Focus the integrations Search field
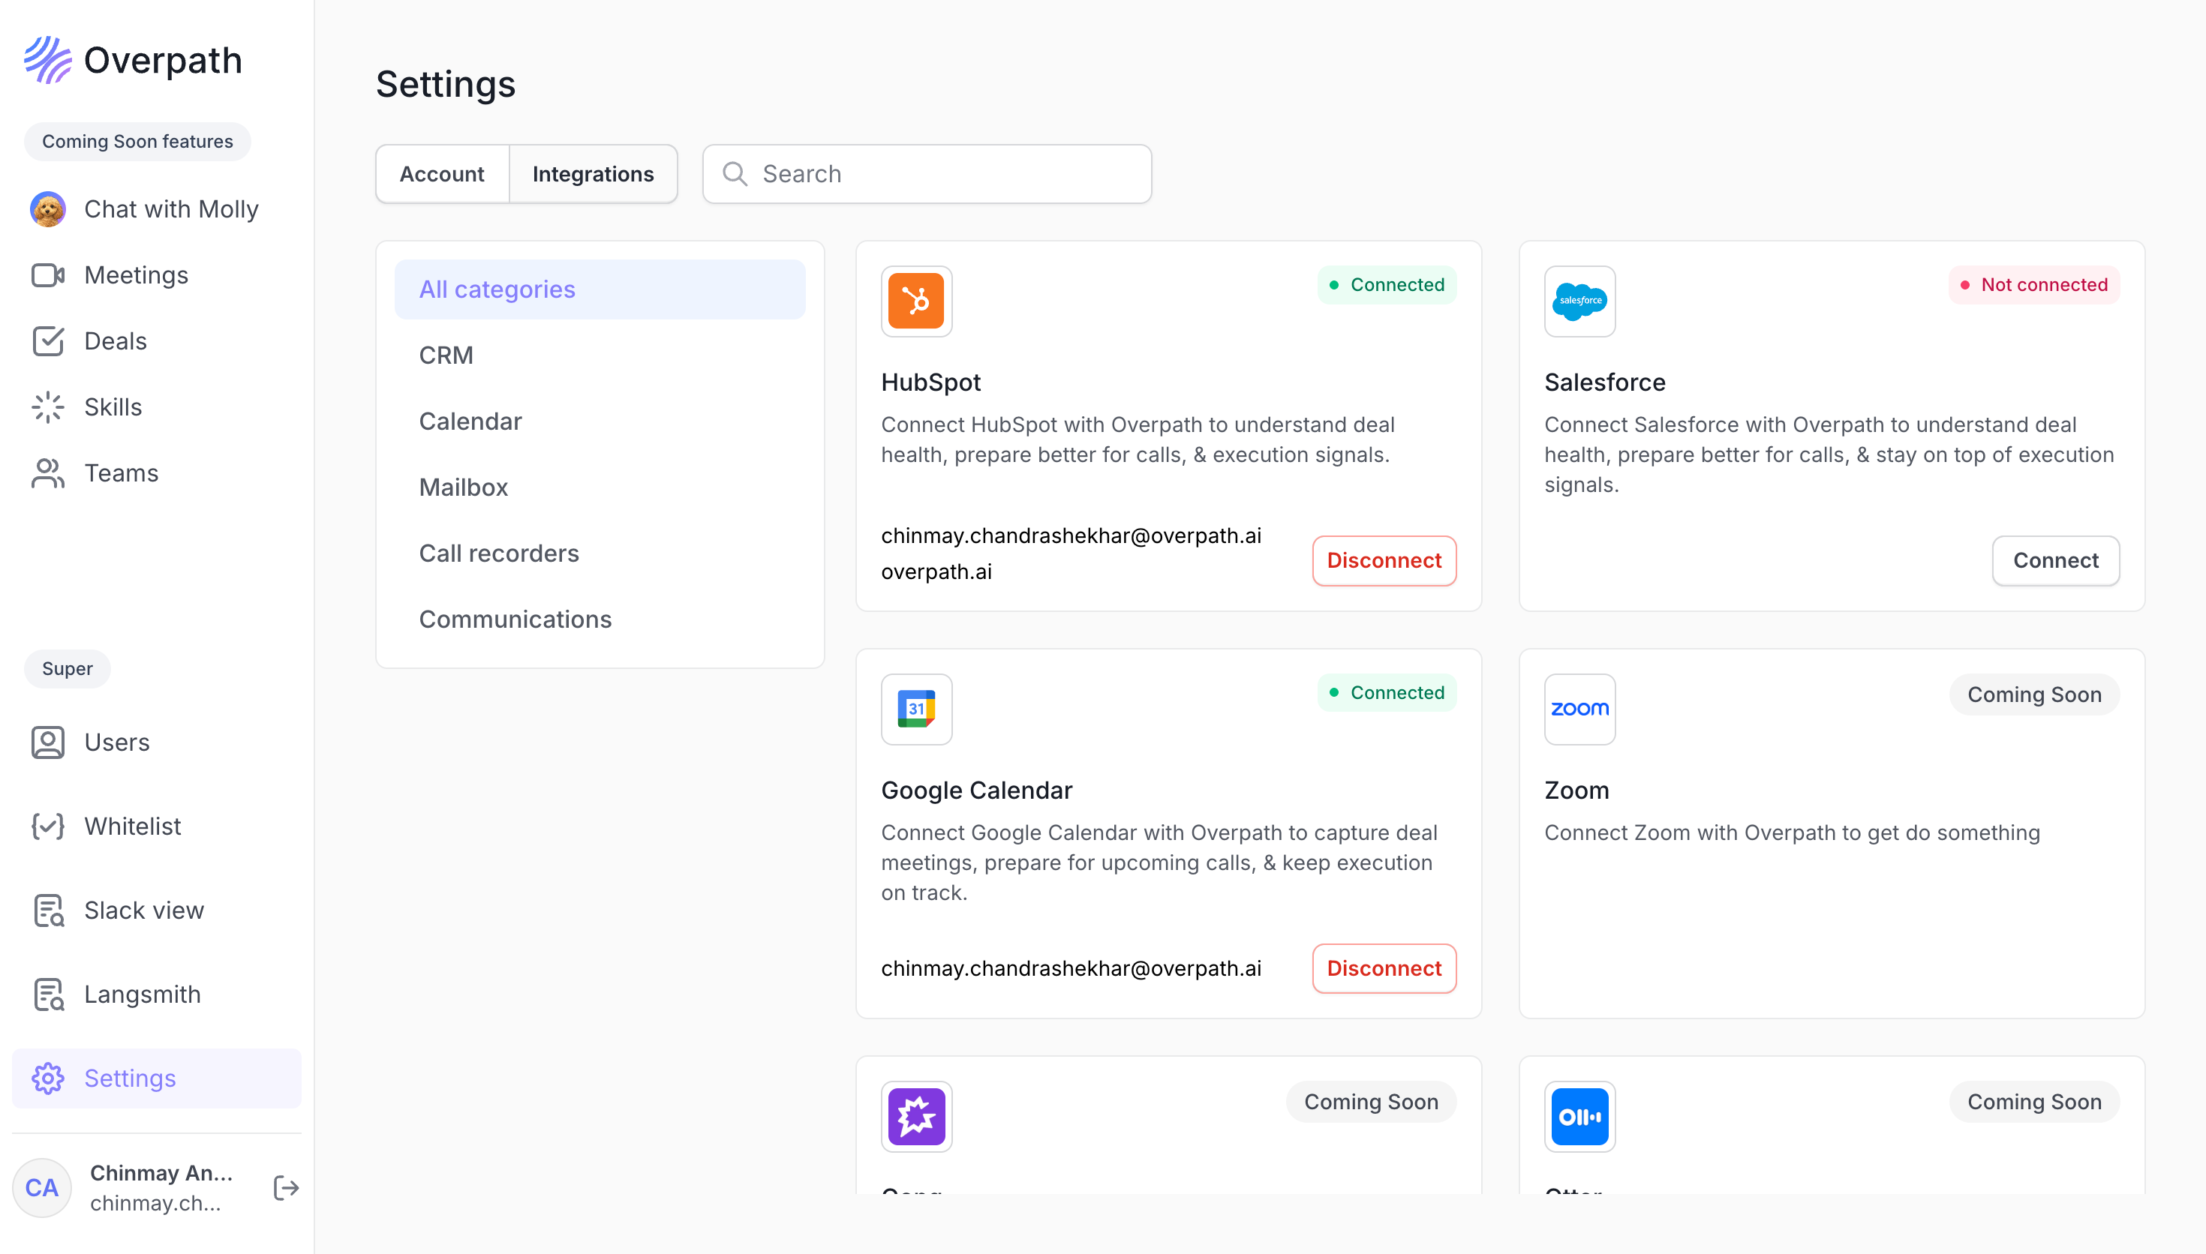This screenshot has width=2206, height=1254. 927,174
